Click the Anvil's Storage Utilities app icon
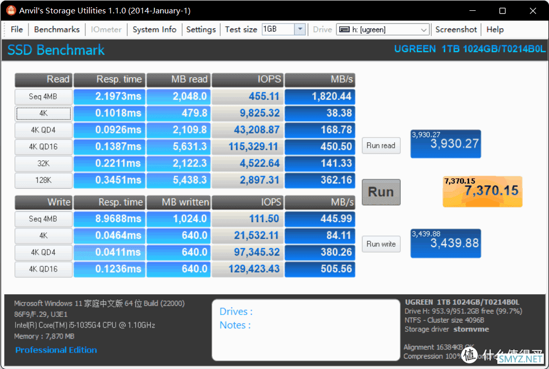Viewport: 549px width, 369px height. [11, 10]
